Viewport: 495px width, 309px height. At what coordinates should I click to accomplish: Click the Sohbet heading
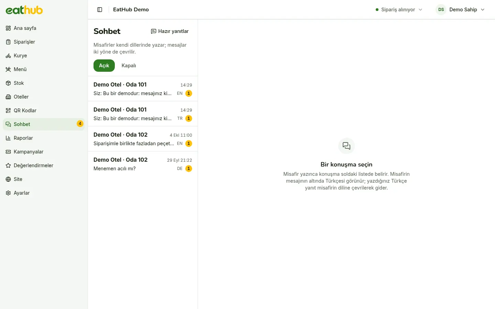point(107,31)
